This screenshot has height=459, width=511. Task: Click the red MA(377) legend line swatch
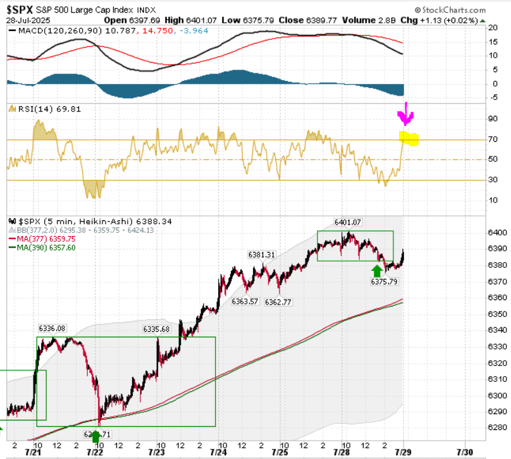[12, 239]
